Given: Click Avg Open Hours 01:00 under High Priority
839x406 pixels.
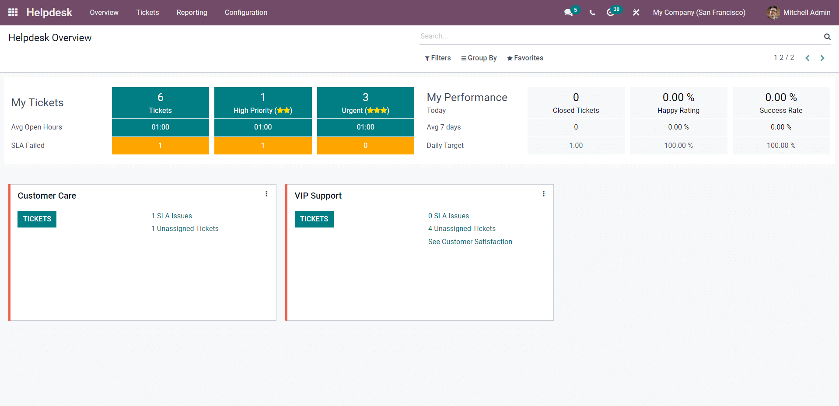Looking at the screenshot, I should [263, 127].
